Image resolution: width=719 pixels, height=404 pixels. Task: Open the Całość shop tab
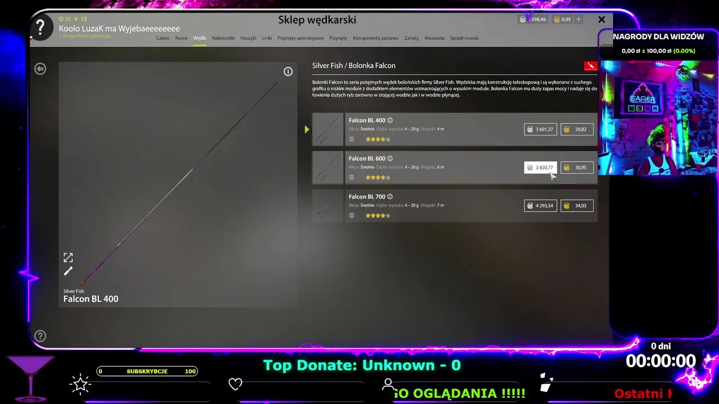point(162,38)
